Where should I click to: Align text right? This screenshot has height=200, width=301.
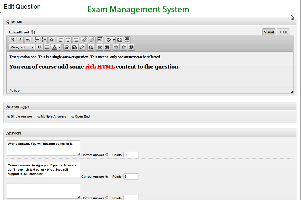pyautogui.click(x=76, y=40)
